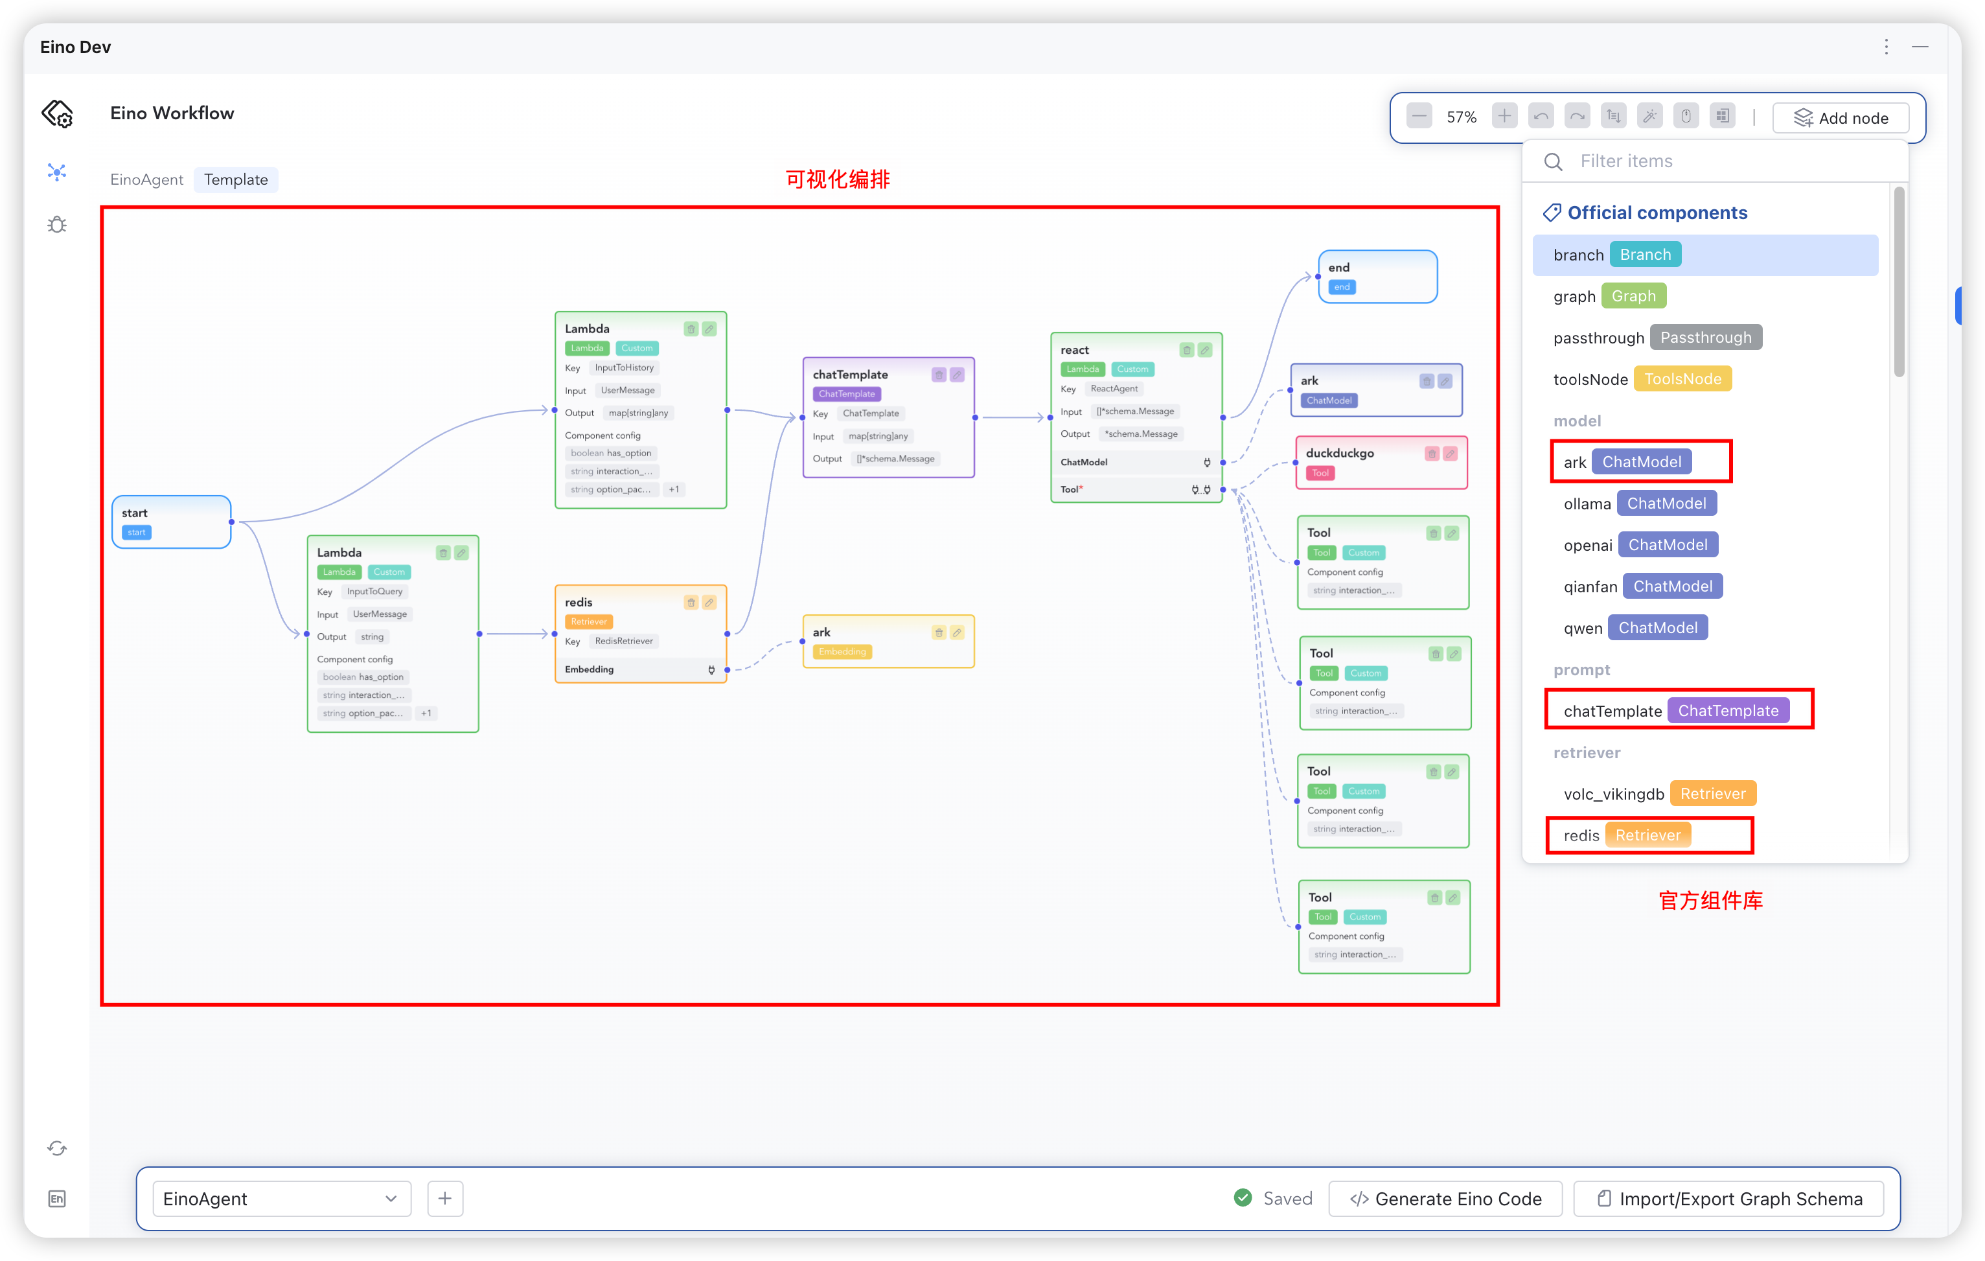The height and width of the screenshot is (1261, 1985).
Task: Click the magic wand auto-layout icon
Action: pyautogui.click(x=1649, y=116)
